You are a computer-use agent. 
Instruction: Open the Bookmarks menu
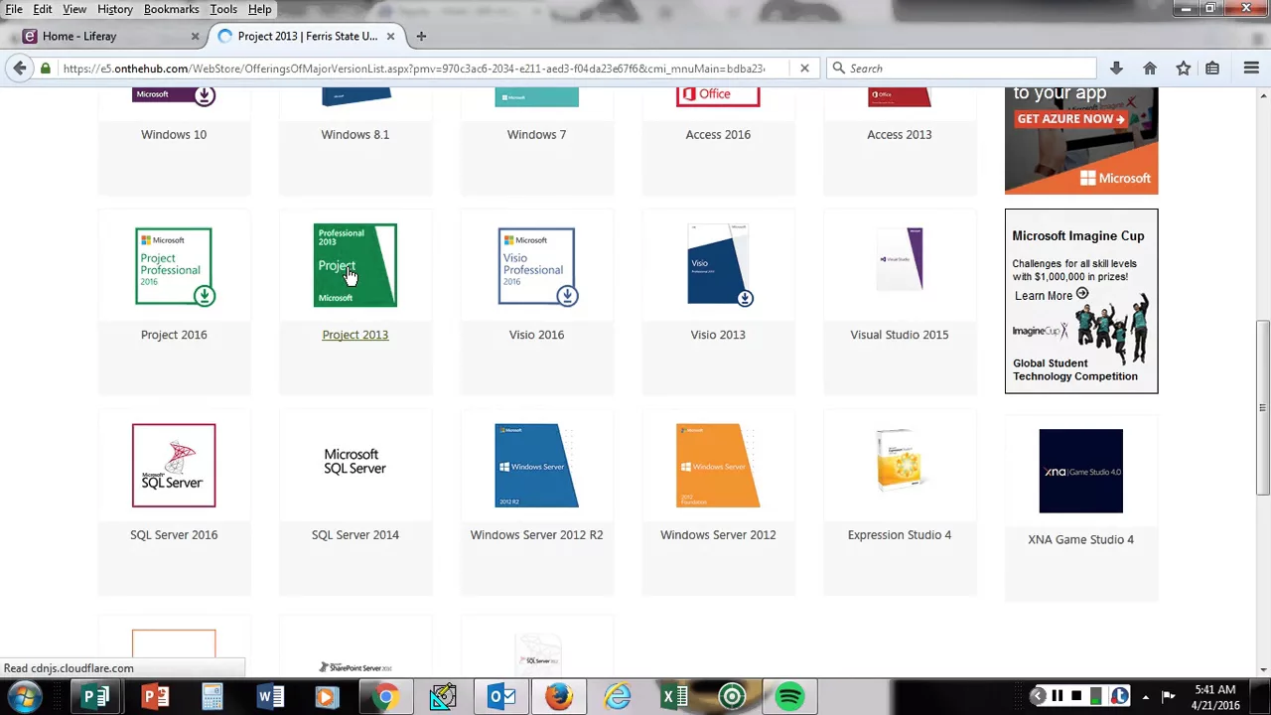click(171, 9)
